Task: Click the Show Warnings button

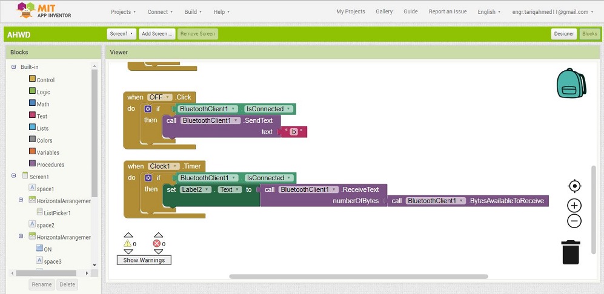Action: [x=144, y=260]
